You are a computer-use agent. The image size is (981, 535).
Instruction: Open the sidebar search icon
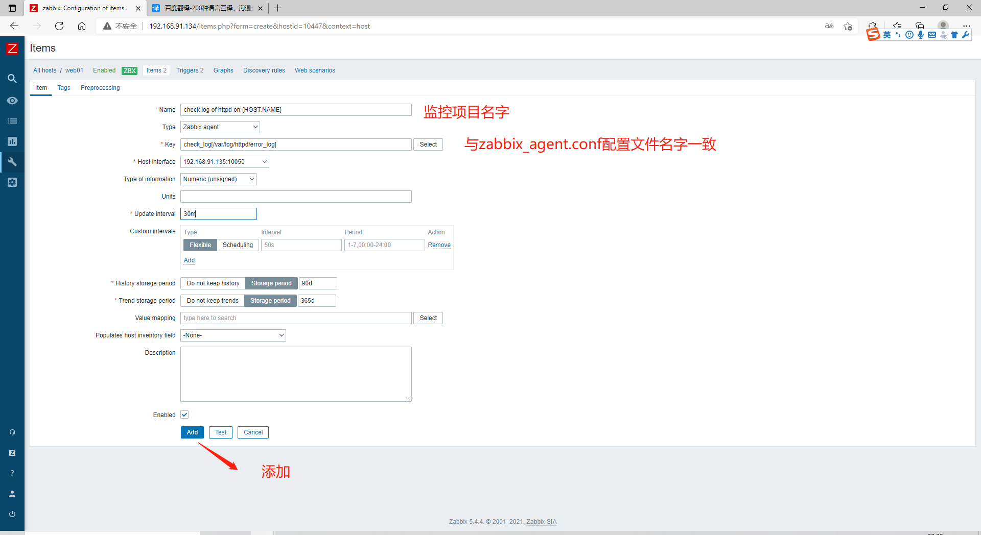point(12,79)
